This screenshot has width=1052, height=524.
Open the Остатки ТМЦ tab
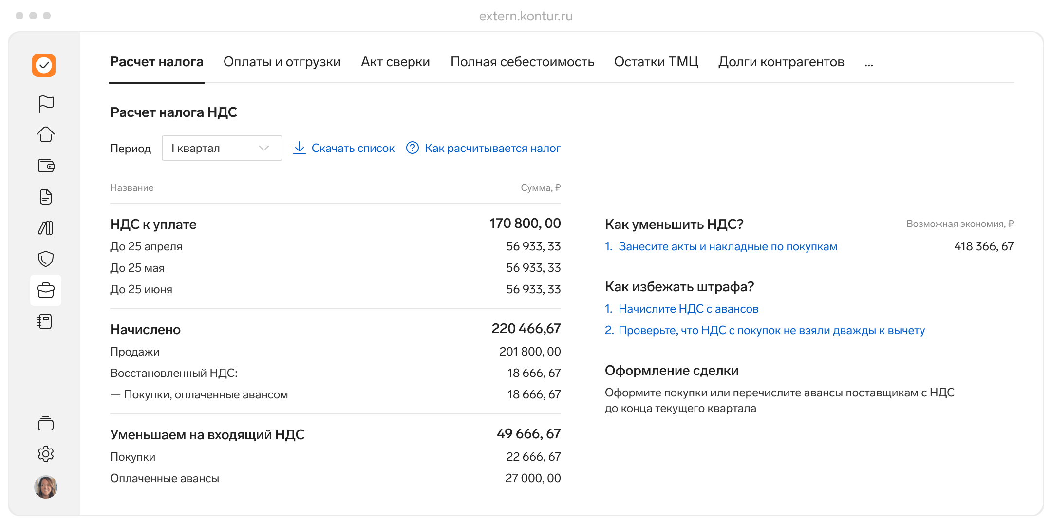(656, 62)
